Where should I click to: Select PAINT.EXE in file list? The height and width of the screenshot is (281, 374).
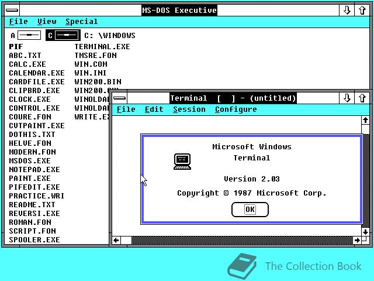point(30,178)
